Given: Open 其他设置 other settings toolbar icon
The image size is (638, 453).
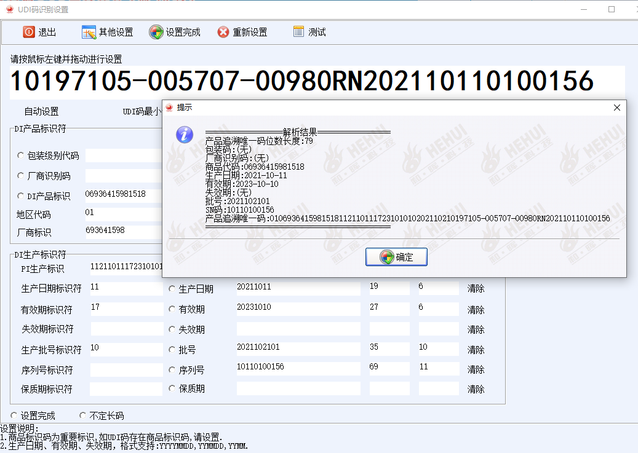Looking at the screenshot, I should pyautogui.click(x=89, y=32).
